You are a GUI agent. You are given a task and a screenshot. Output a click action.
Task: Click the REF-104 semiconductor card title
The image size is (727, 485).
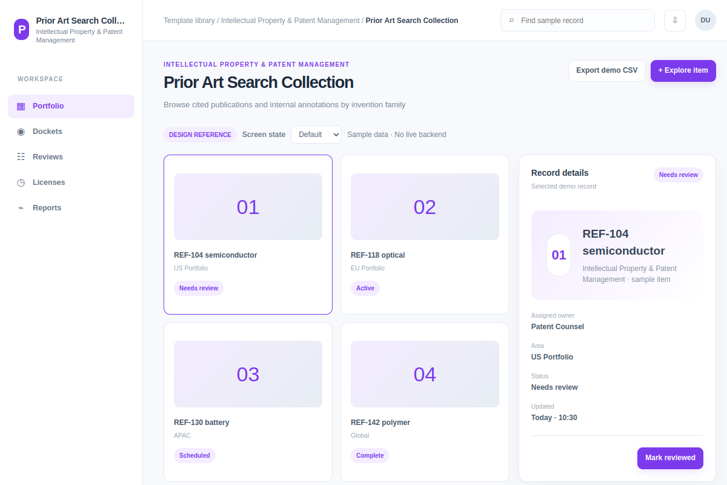point(216,255)
